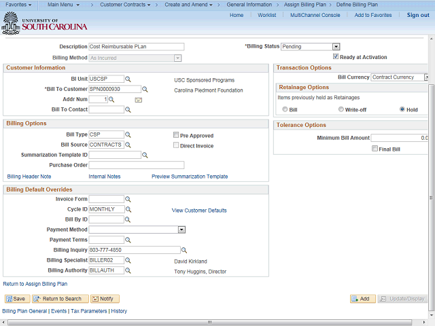Toggle Ready at Activation checkbox
The width and height of the screenshot is (435, 326).
tap(336, 56)
